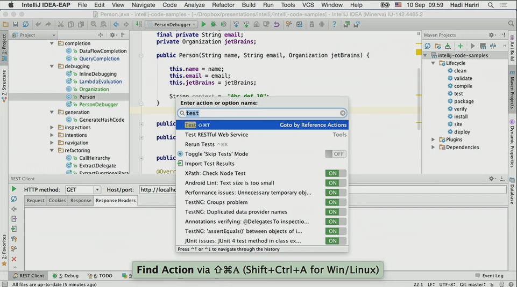Image resolution: width=517 pixels, height=287 pixels.
Task: Toggle TestNG: Duplicated data provider names switch
Action: click(335, 212)
